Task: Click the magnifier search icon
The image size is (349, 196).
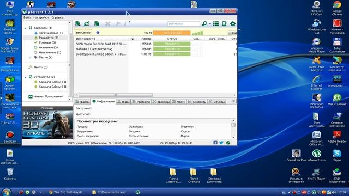Action: (x=204, y=23)
